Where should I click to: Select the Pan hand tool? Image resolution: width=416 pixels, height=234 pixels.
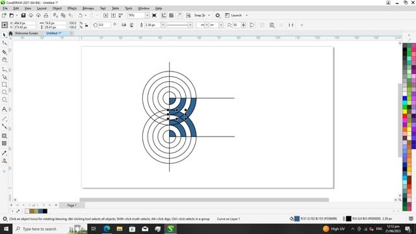[5, 60]
